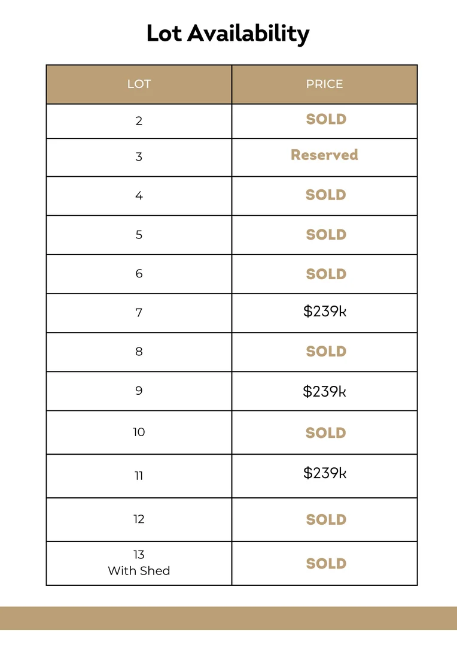
Task: Select the SOLD status for lot 12
Action: tap(326, 519)
